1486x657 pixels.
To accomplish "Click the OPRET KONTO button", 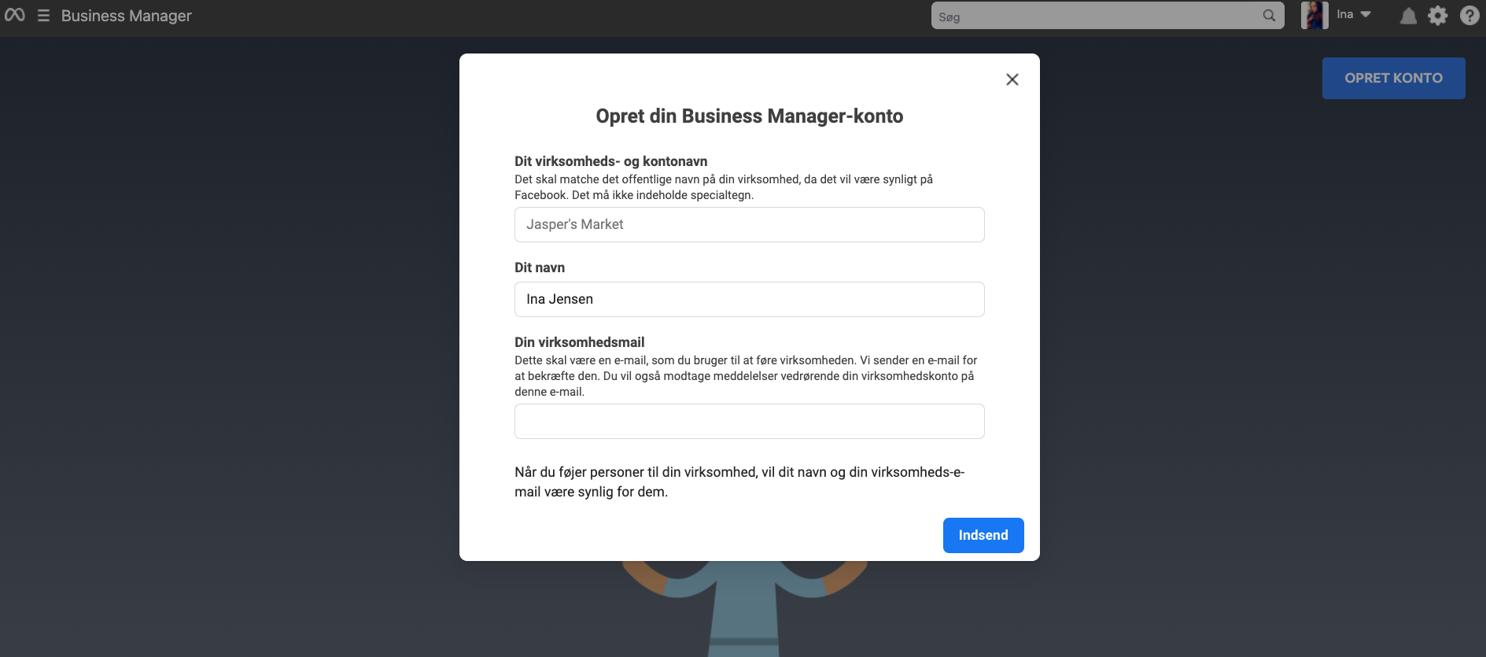I will click(1393, 78).
